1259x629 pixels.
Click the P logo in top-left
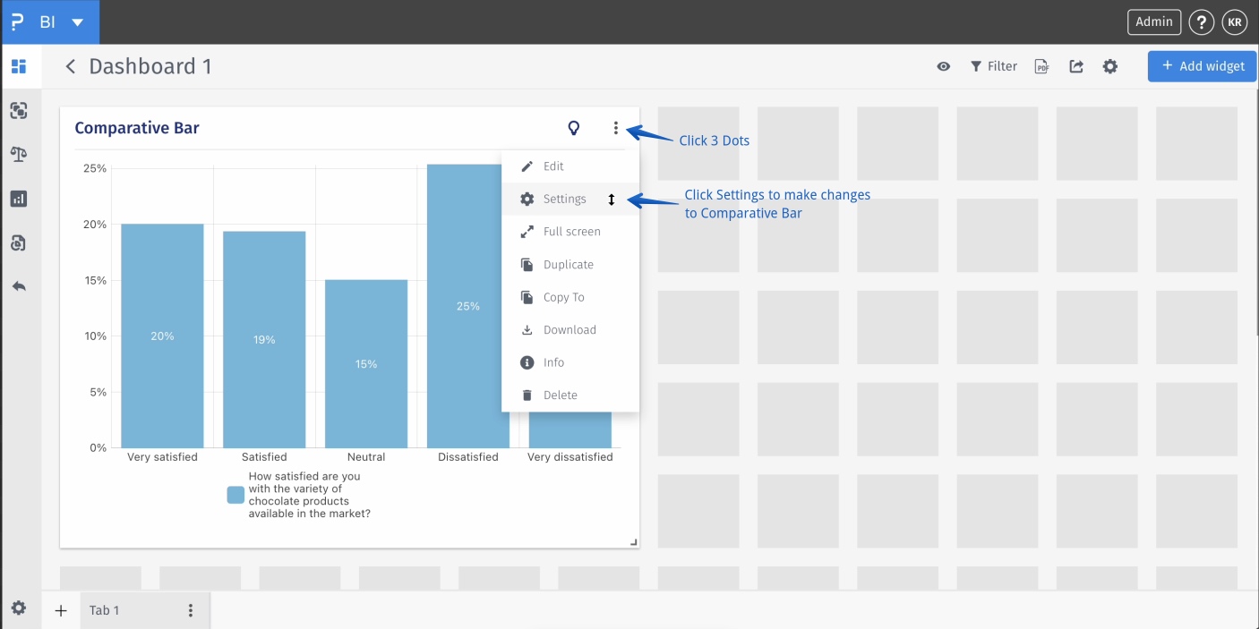17,21
